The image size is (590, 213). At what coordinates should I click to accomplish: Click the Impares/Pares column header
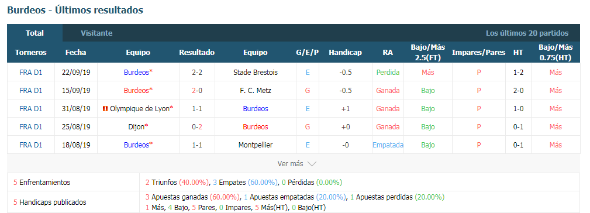(x=478, y=53)
